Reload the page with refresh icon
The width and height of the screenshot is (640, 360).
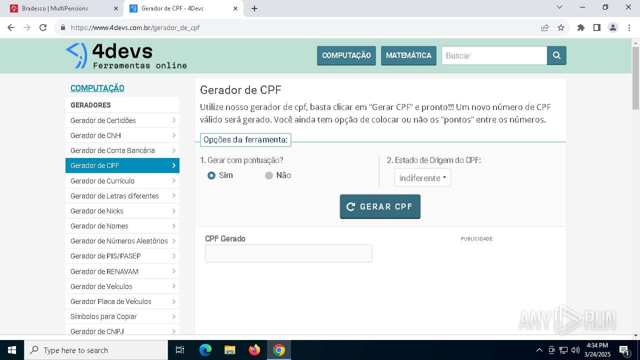(x=43, y=27)
